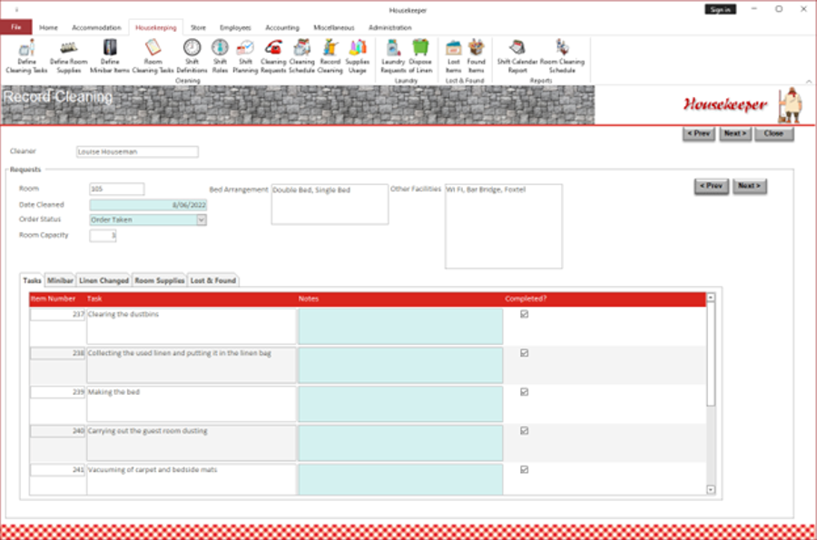Click the Cleaner name field
This screenshot has height=540, width=817.
[x=137, y=152]
